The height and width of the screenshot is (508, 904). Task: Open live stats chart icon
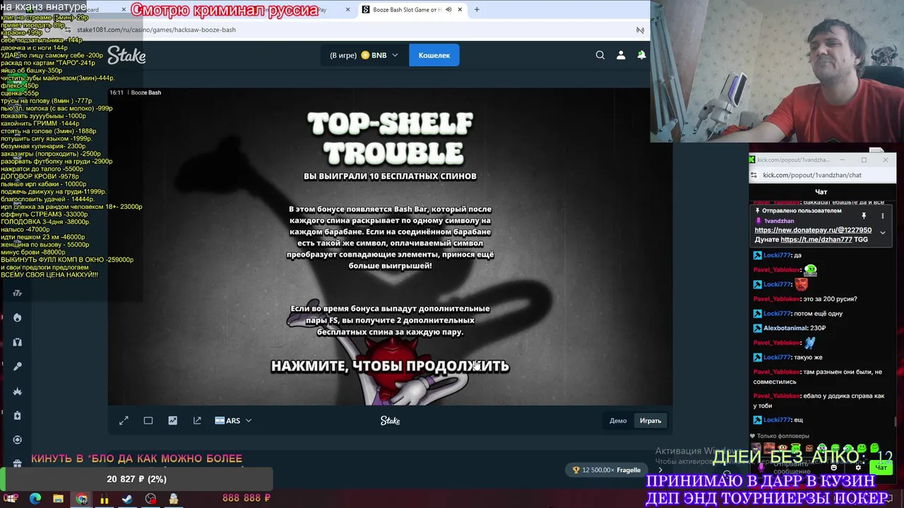[172, 421]
